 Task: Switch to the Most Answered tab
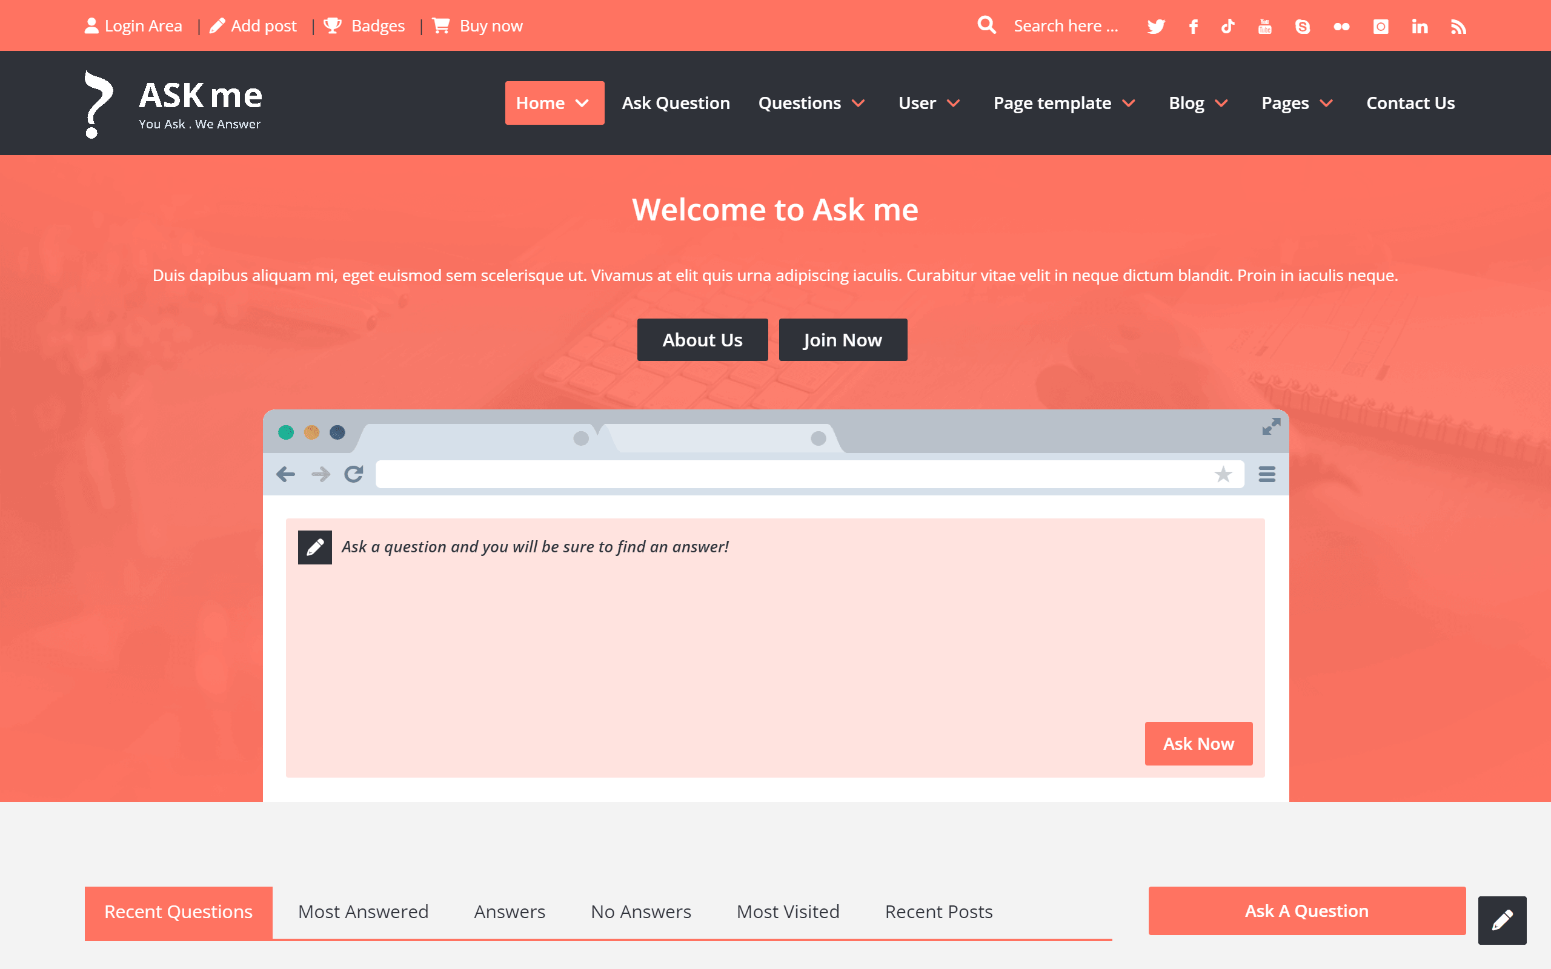[x=363, y=911]
